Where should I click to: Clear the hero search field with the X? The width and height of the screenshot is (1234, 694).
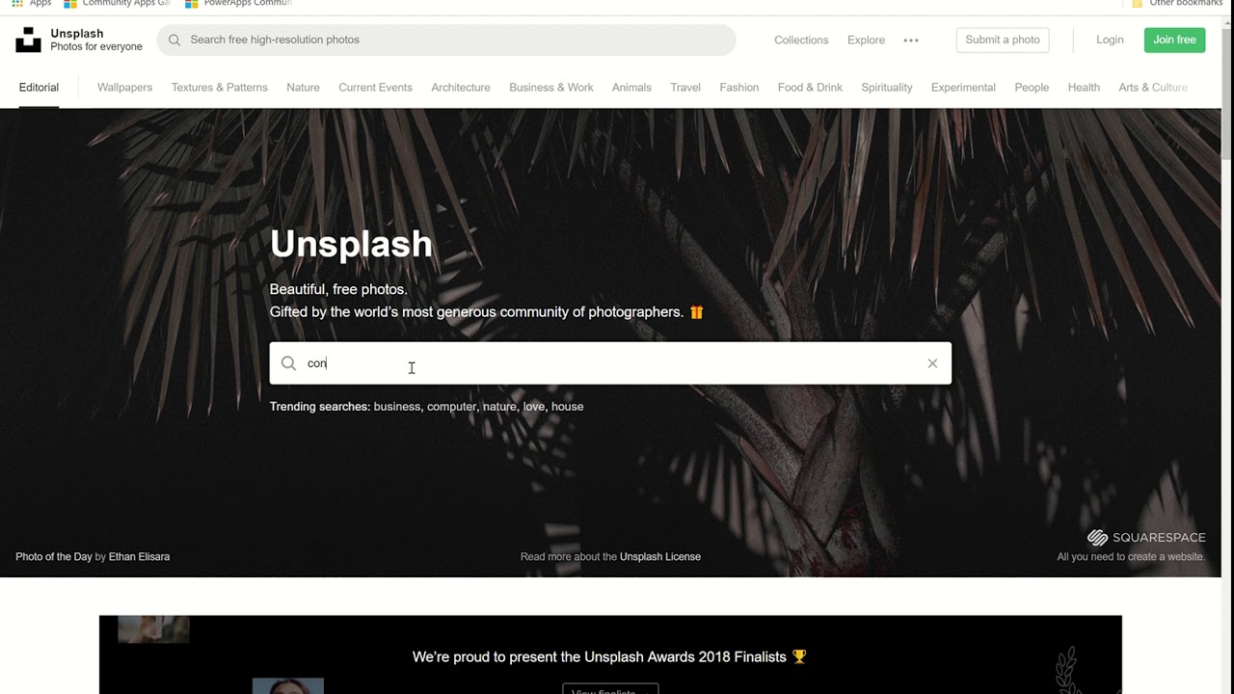932,363
